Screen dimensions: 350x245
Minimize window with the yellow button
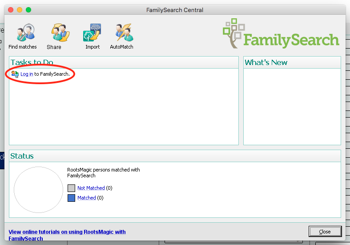20,10
